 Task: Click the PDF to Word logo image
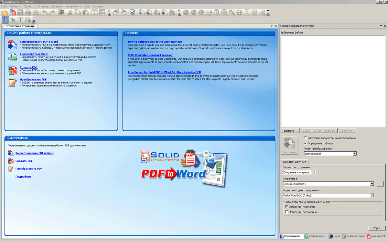(184, 168)
